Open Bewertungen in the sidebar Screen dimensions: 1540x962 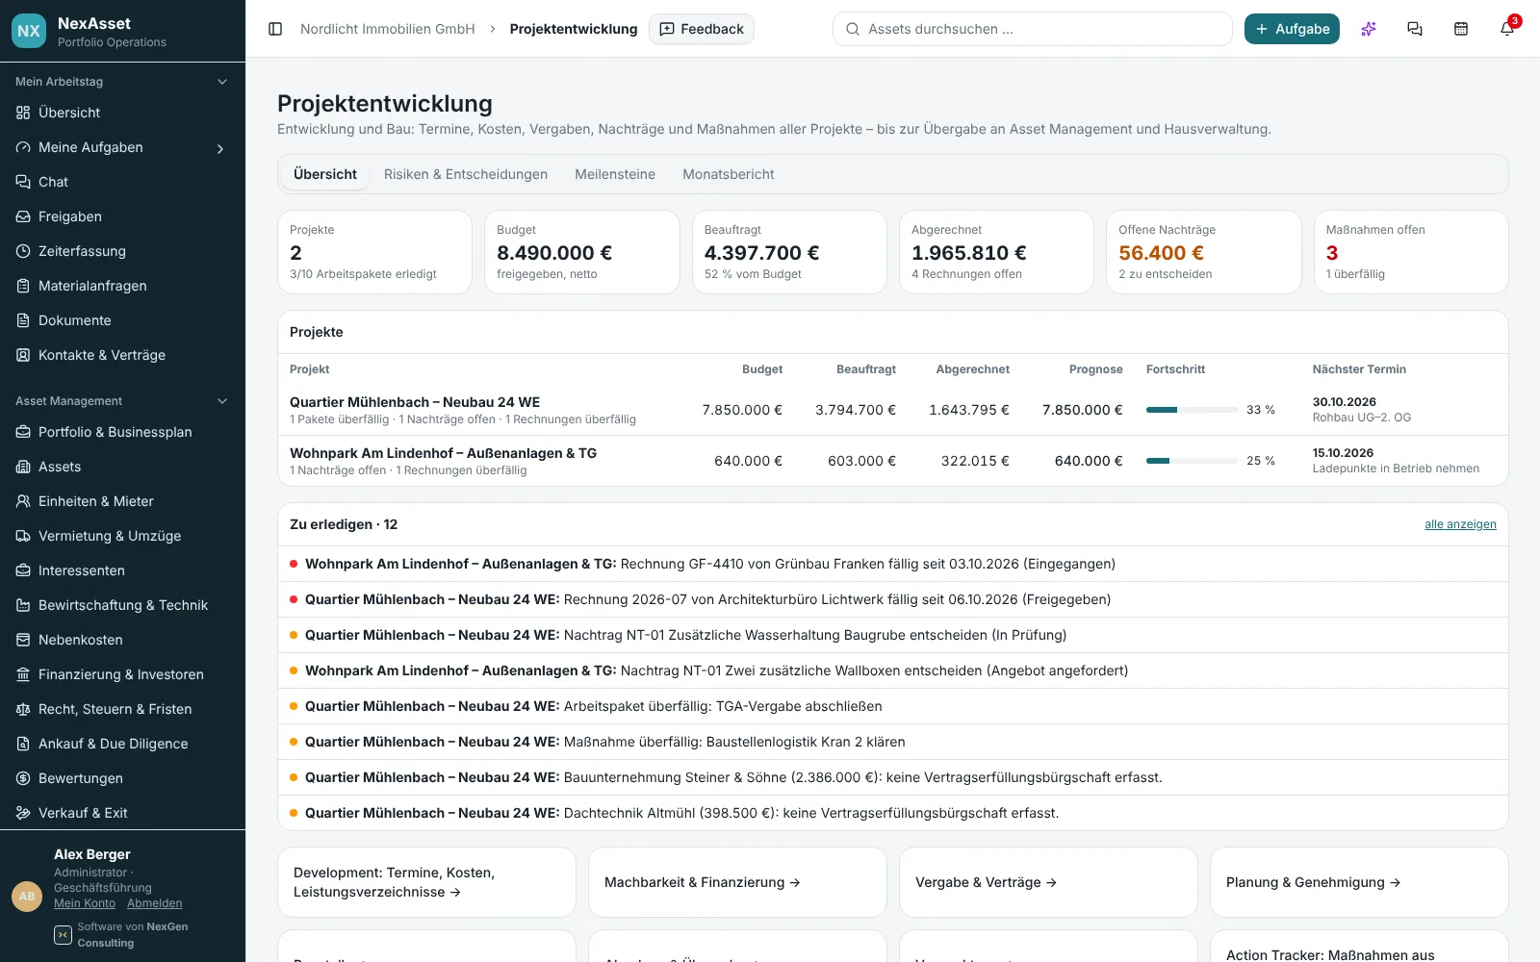pyautogui.click(x=122, y=778)
